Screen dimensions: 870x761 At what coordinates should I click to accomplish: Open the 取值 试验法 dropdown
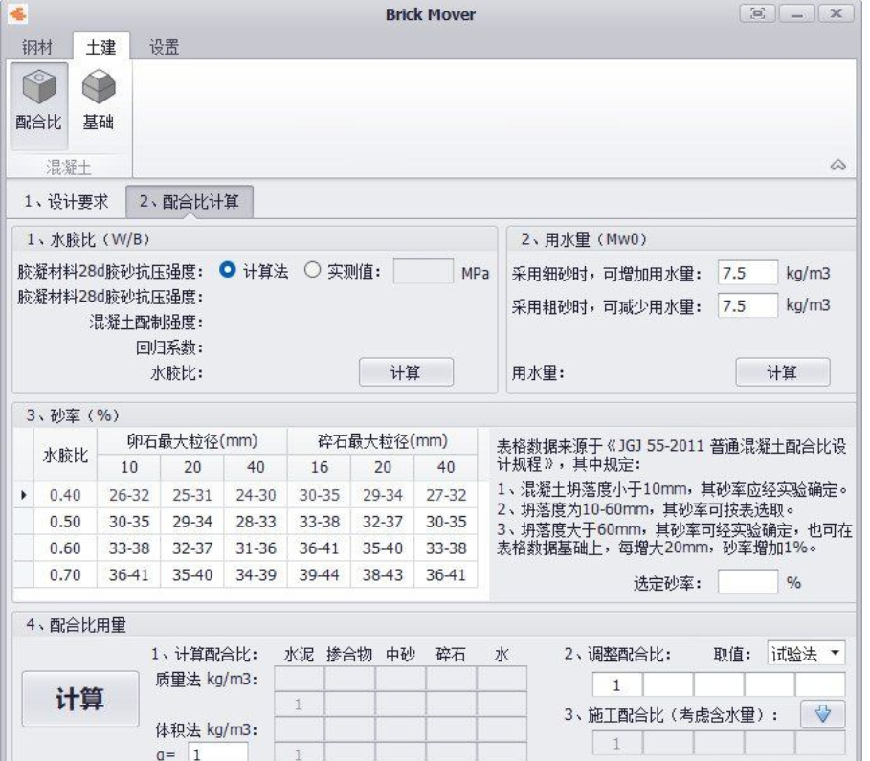(806, 654)
